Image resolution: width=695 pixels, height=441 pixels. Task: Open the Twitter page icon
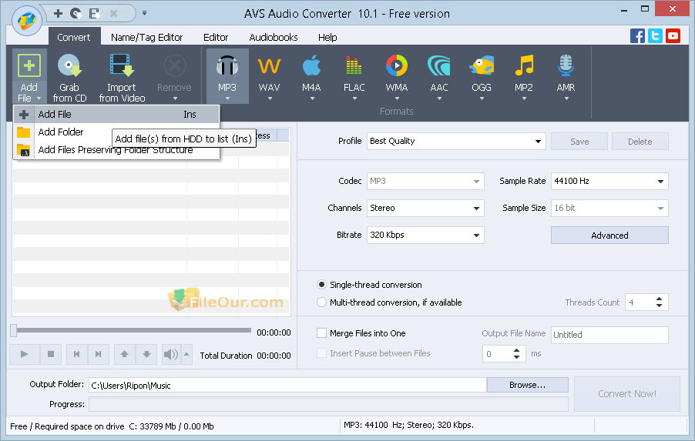(655, 36)
